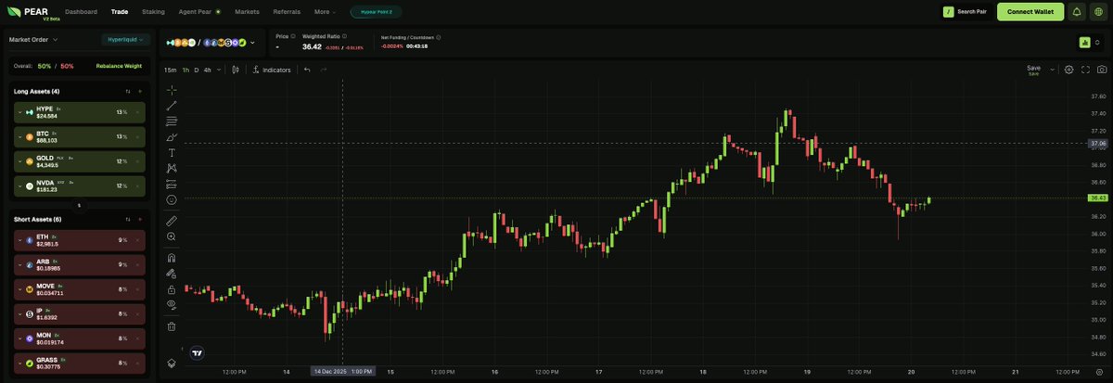Toggle lock all drawings

tap(172, 289)
